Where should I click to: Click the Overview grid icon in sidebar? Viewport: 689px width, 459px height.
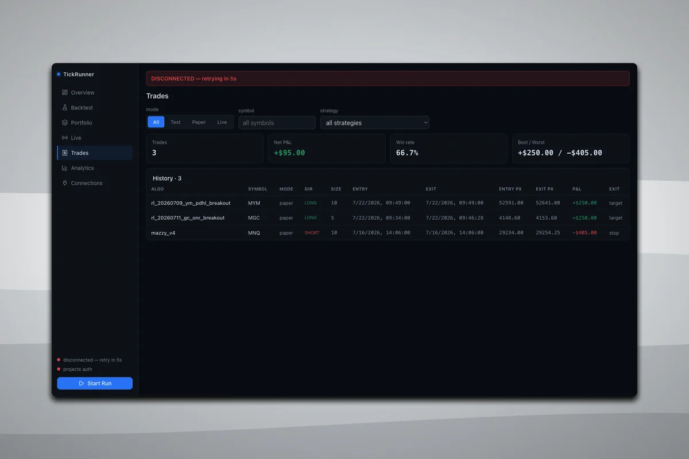[65, 92]
